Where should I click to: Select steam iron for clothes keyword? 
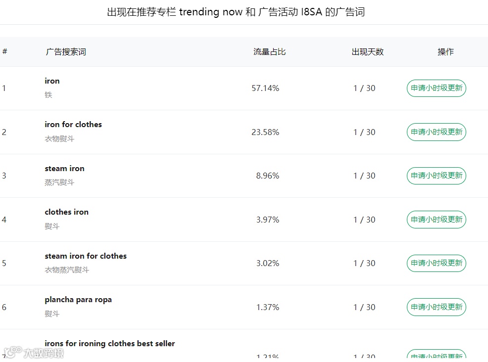[86, 256]
